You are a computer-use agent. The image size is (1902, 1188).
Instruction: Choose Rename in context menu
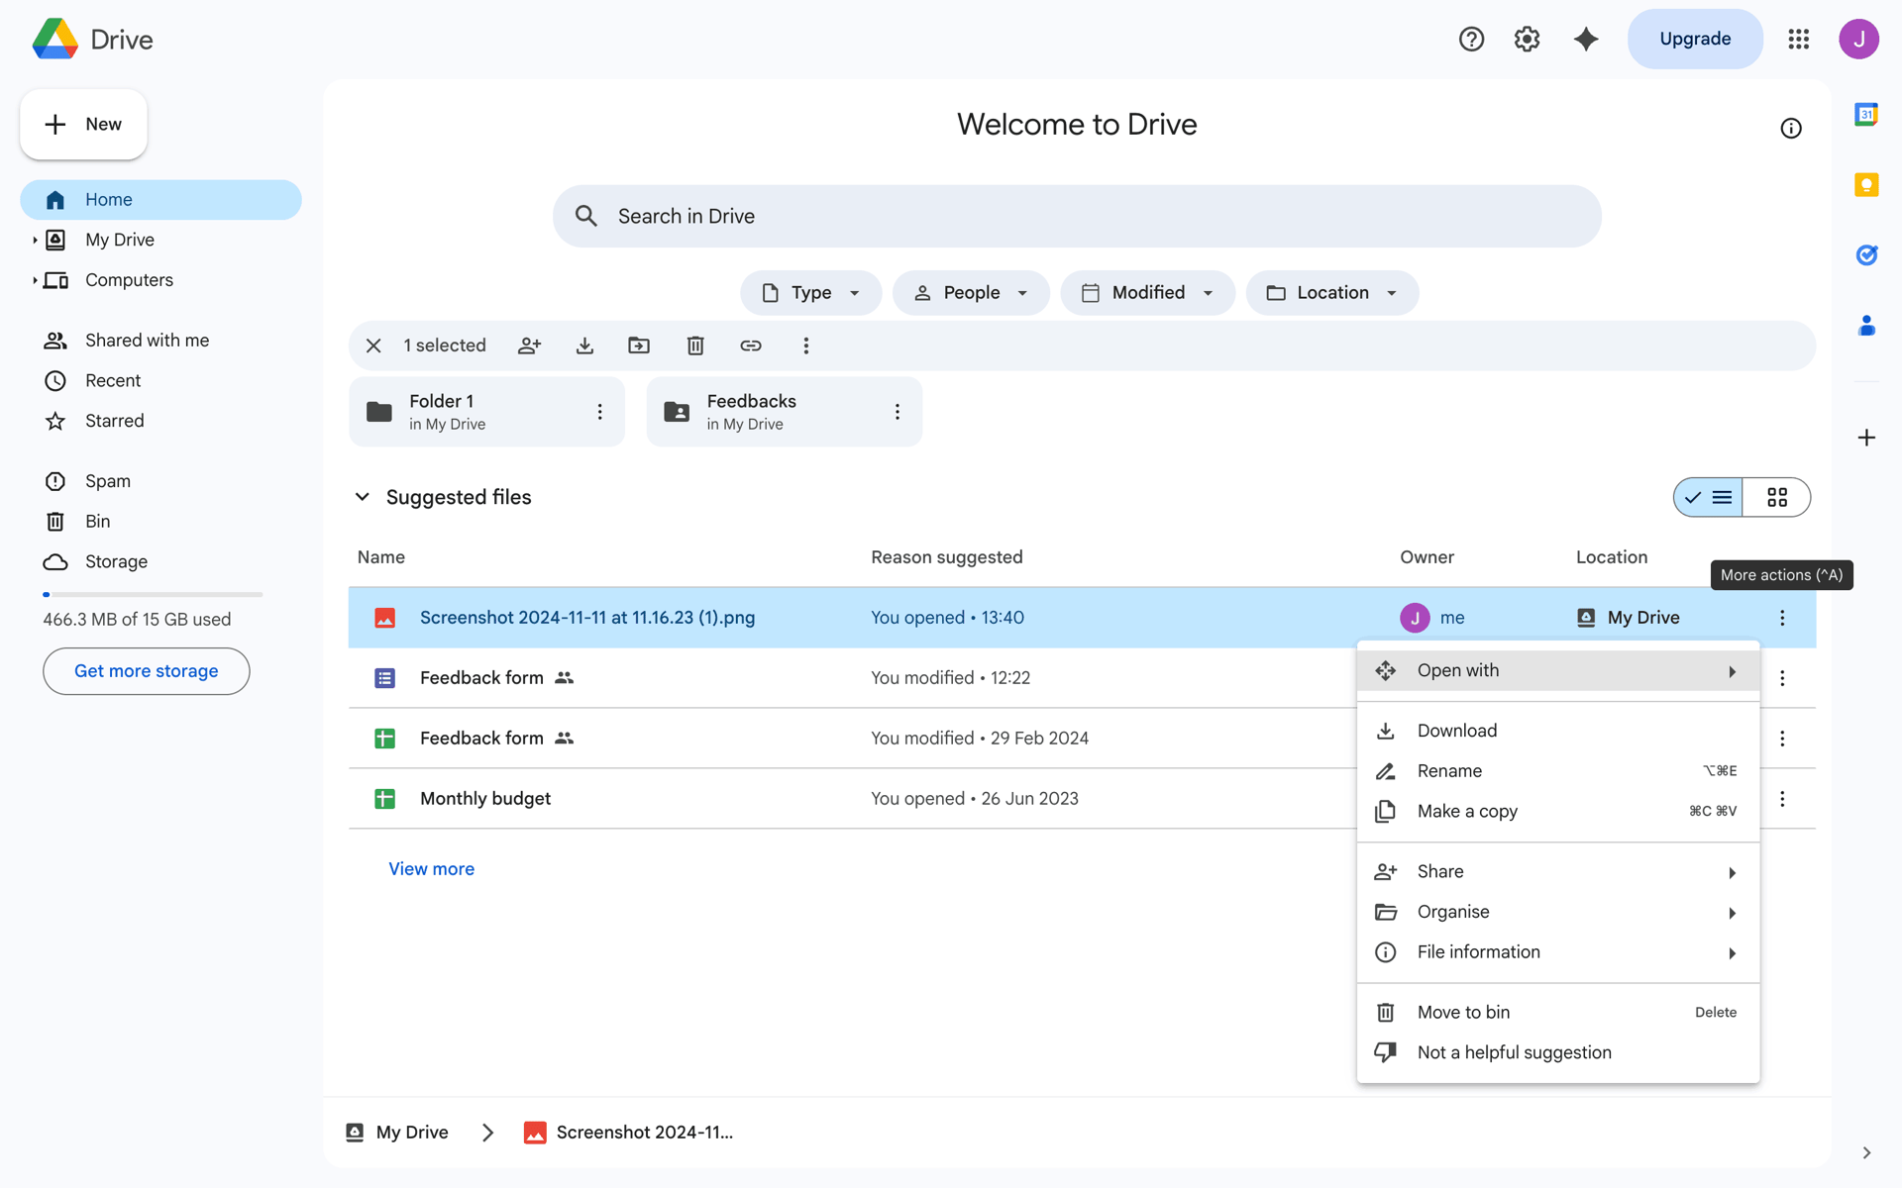(1558, 771)
